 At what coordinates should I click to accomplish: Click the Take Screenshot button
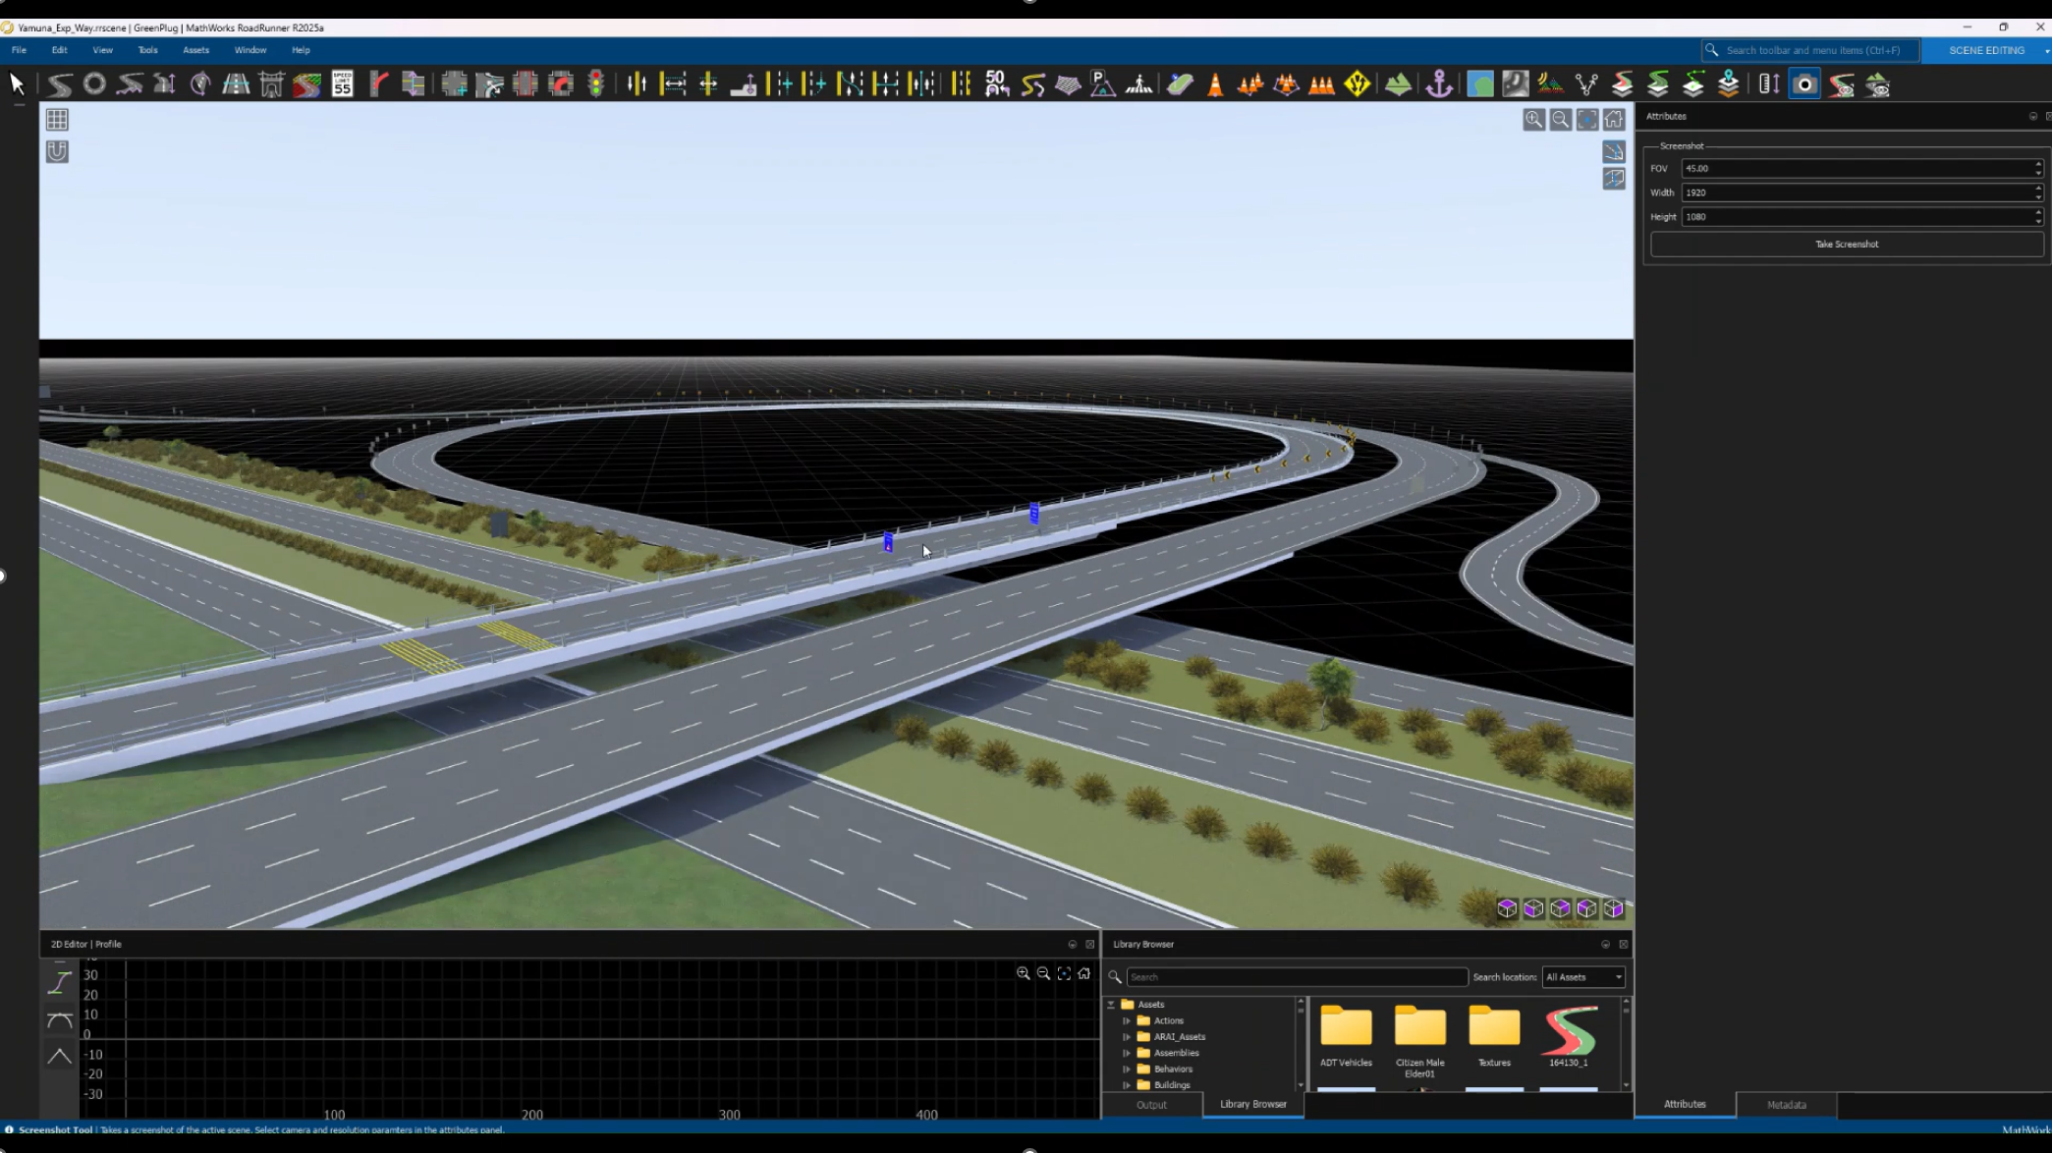coord(1847,244)
